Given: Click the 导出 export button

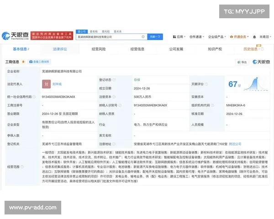Looking at the screenshot, I should tap(242, 62).
